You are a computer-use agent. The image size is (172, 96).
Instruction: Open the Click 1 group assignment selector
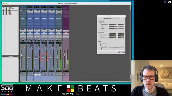[23, 37]
